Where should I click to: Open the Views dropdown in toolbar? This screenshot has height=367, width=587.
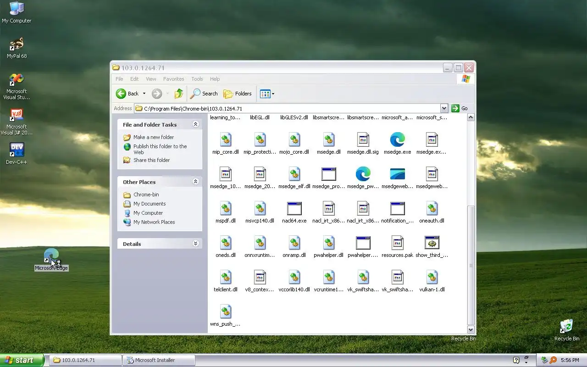[273, 94]
